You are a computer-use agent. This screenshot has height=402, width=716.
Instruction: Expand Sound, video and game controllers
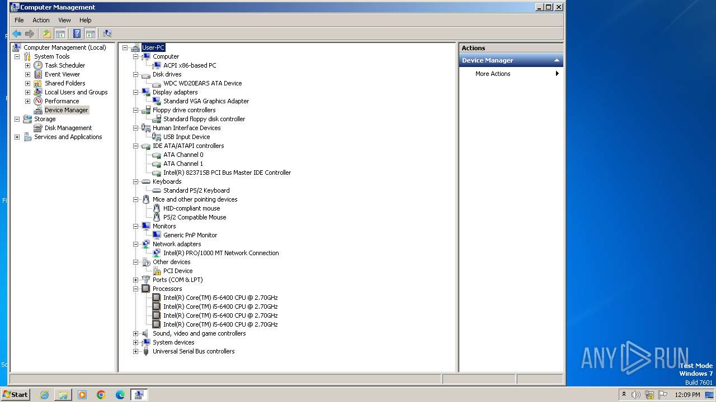click(135, 333)
